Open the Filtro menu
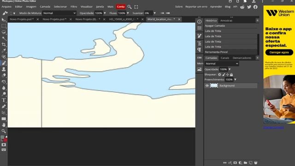The height and width of the screenshot is (166, 295). click(74, 6)
